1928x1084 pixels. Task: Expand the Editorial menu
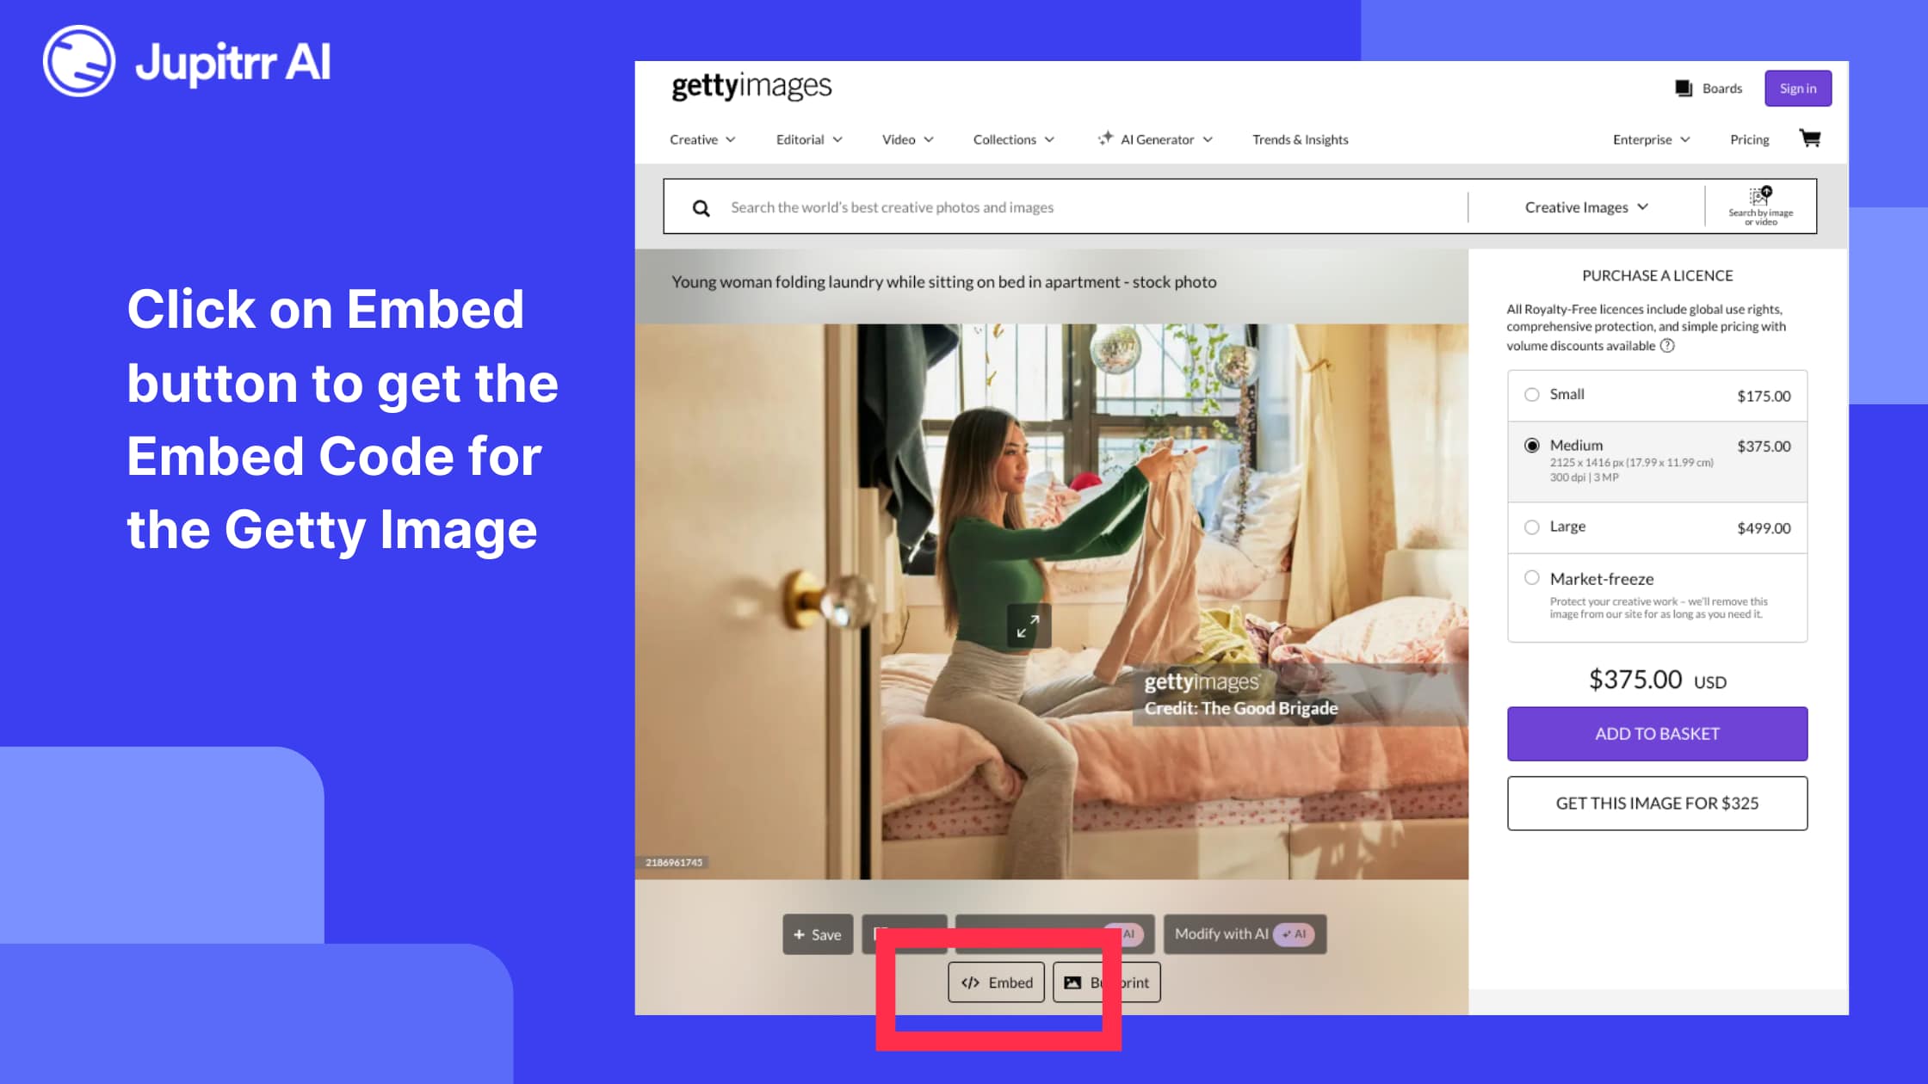click(809, 139)
